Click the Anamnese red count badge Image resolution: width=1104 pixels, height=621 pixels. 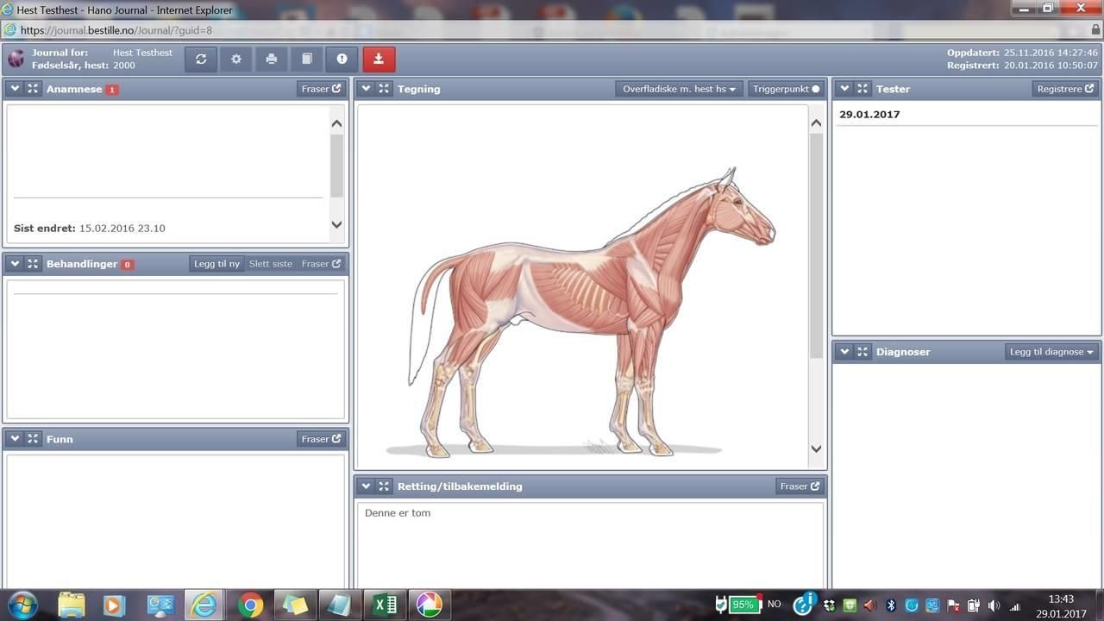pyautogui.click(x=112, y=90)
